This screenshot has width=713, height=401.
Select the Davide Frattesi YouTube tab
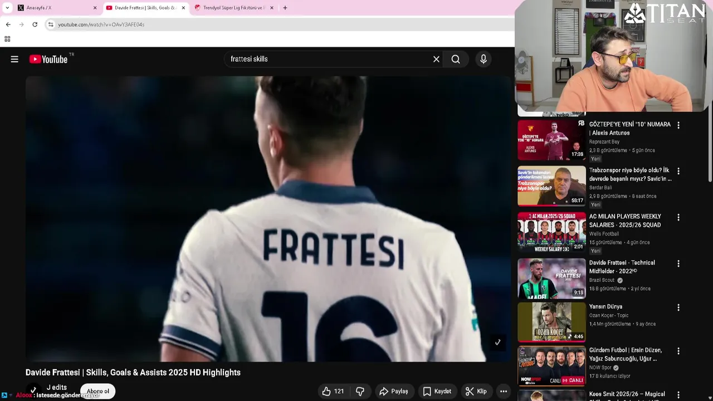click(145, 8)
